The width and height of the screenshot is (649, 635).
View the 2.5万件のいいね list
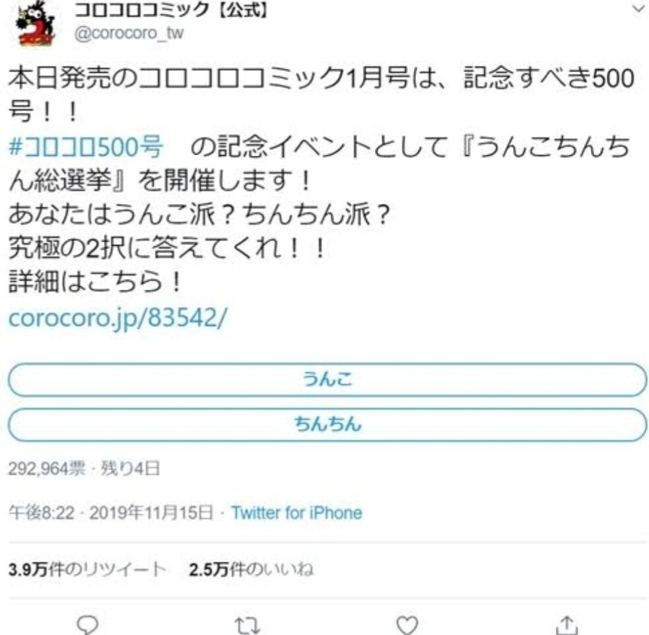pos(251,570)
